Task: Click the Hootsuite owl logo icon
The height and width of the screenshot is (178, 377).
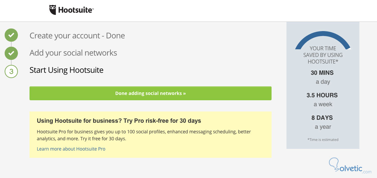Action: 53,10
